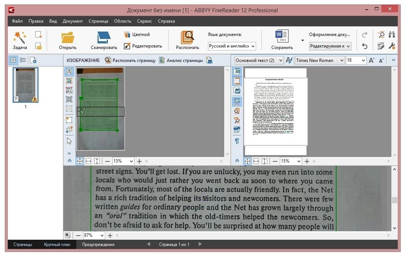
Task: Click Редактировать image button
Action: (x=143, y=46)
